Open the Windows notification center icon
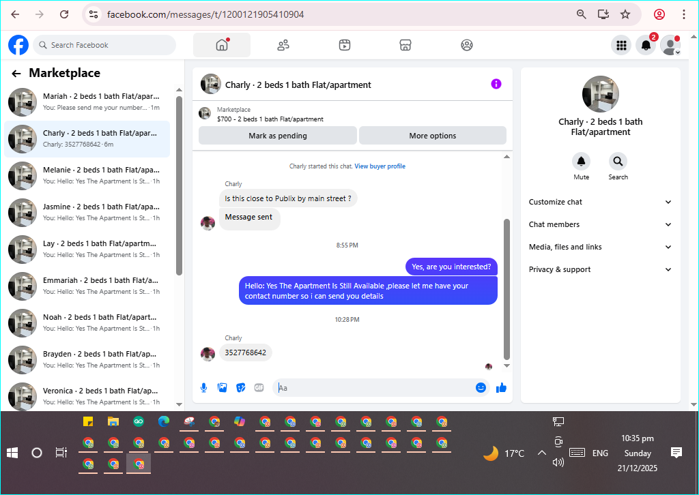Screen dimensions: 699x495 click(x=676, y=453)
